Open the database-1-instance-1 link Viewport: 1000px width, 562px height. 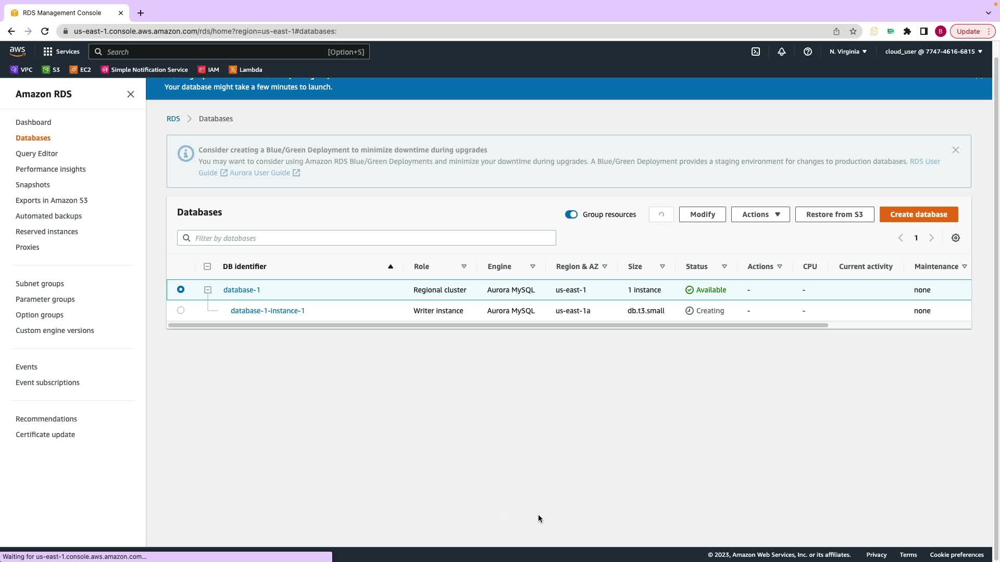268,311
